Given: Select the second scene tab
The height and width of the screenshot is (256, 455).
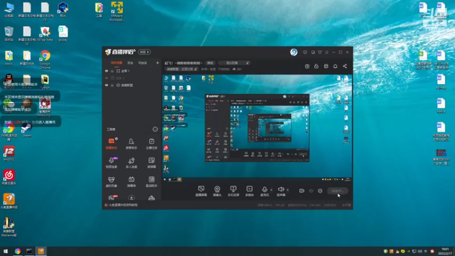Looking at the screenshot, I should click(130, 63).
